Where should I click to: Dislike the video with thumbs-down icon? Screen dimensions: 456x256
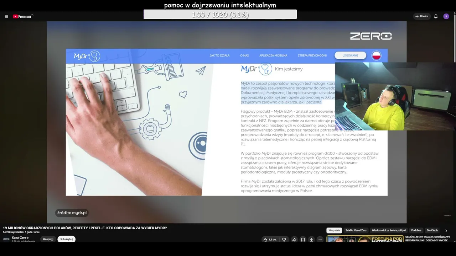pos(284,240)
